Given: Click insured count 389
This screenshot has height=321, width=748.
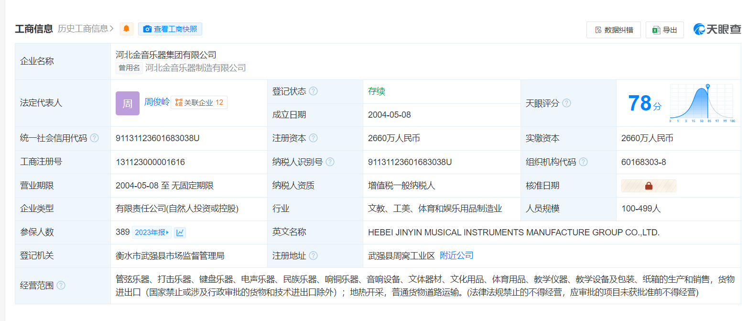Looking at the screenshot, I should click(123, 232).
